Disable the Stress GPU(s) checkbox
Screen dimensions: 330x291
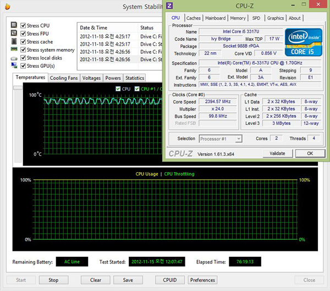pos(23,66)
